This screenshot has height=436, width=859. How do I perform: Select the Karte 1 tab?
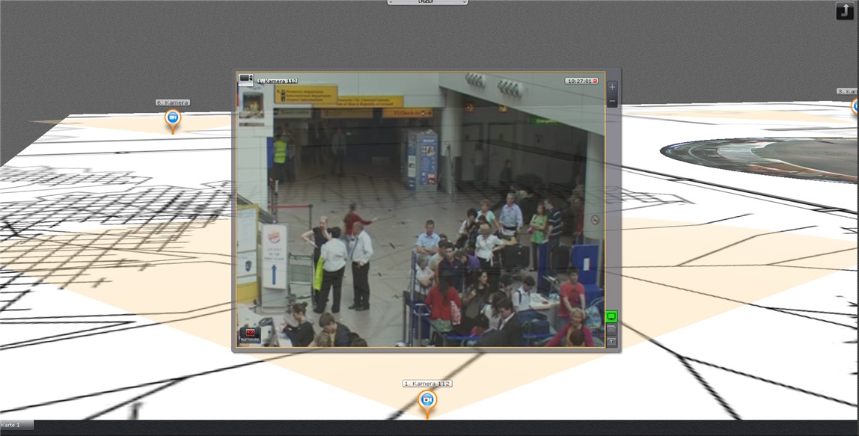[x=16, y=425]
